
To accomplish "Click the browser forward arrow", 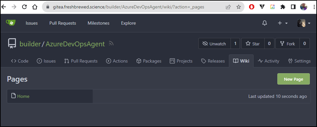I will pyautogui.click(x=14, y=7).
